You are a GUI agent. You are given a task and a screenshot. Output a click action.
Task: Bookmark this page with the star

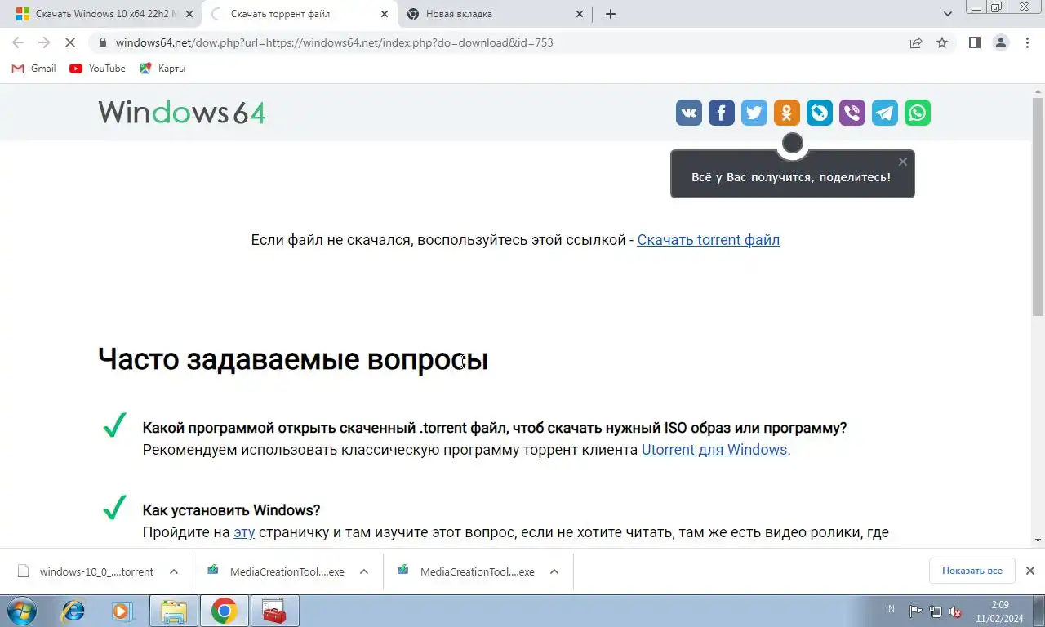point(942,42)
